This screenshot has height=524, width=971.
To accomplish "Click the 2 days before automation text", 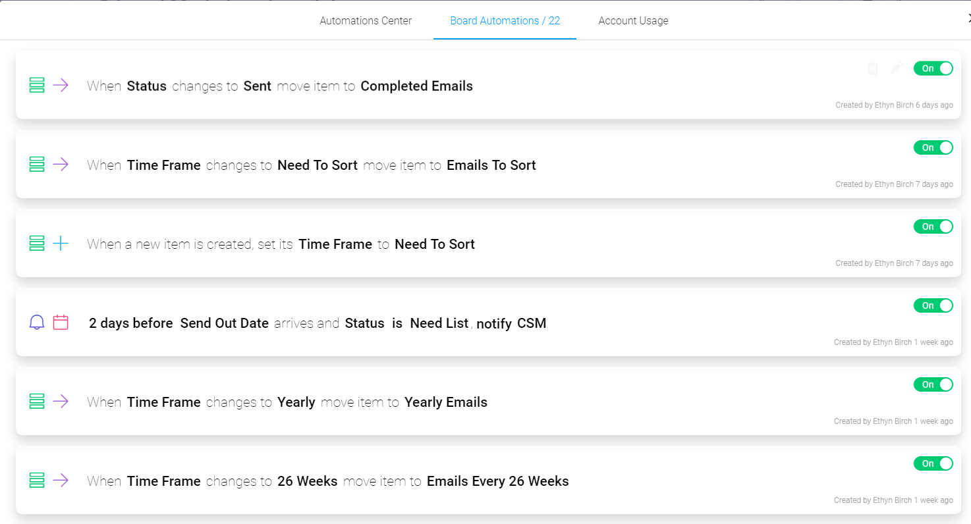I will click(131, 323).
